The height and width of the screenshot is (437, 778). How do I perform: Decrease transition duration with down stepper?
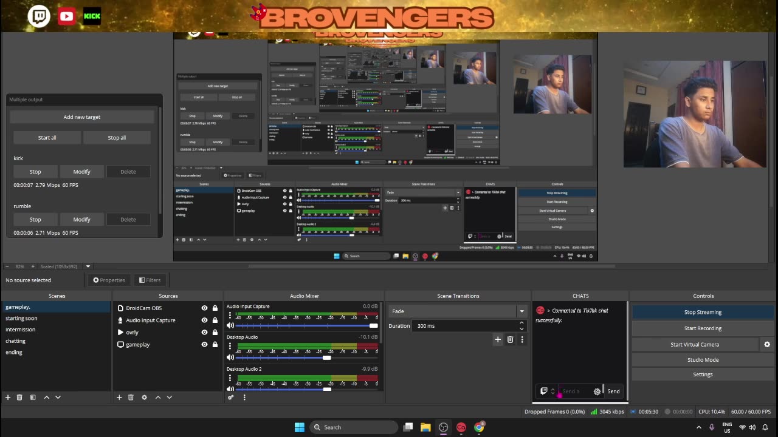point(522,328)
